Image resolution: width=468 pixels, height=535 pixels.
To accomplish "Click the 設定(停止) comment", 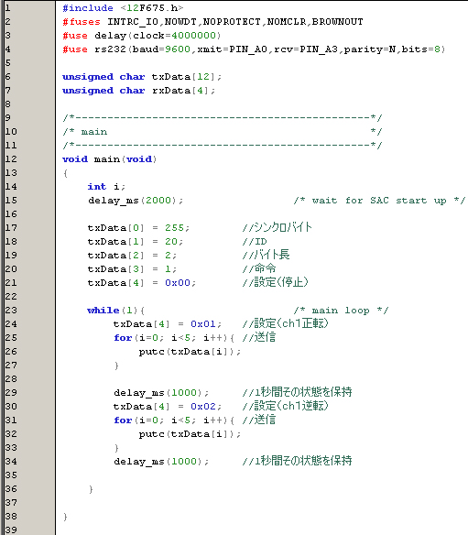I will click(276, 282).
